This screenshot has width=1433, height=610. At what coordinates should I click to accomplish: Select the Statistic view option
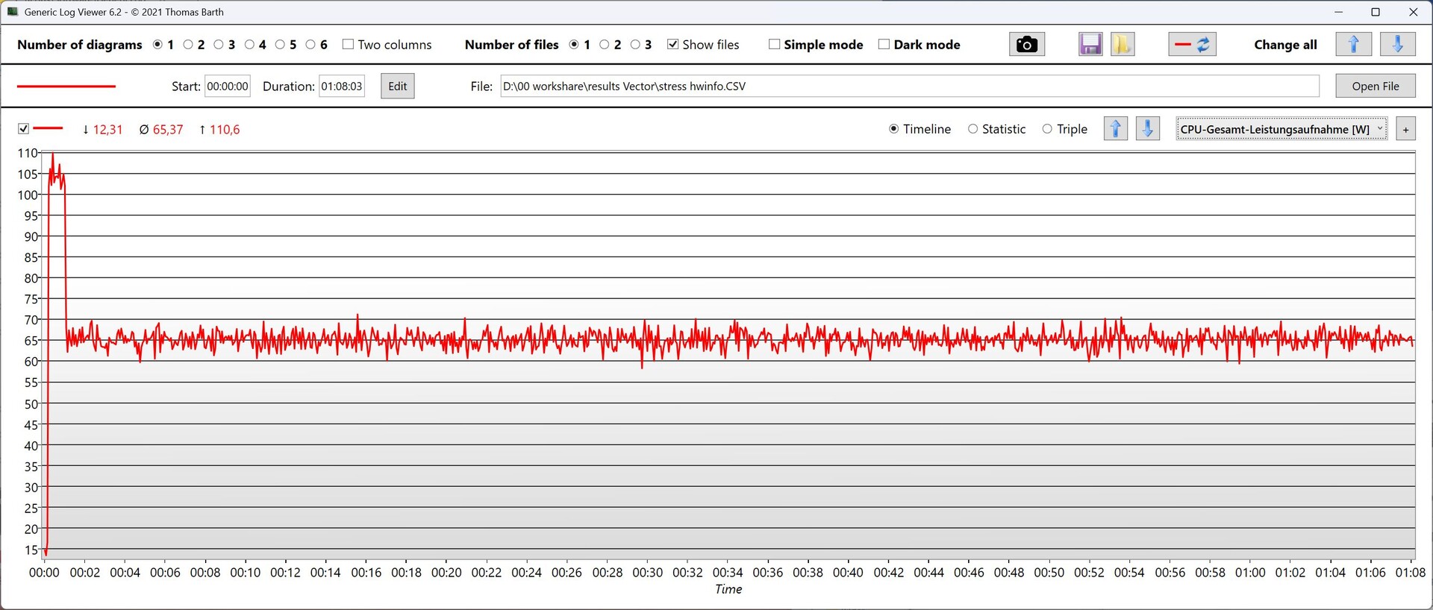(972, 129)
